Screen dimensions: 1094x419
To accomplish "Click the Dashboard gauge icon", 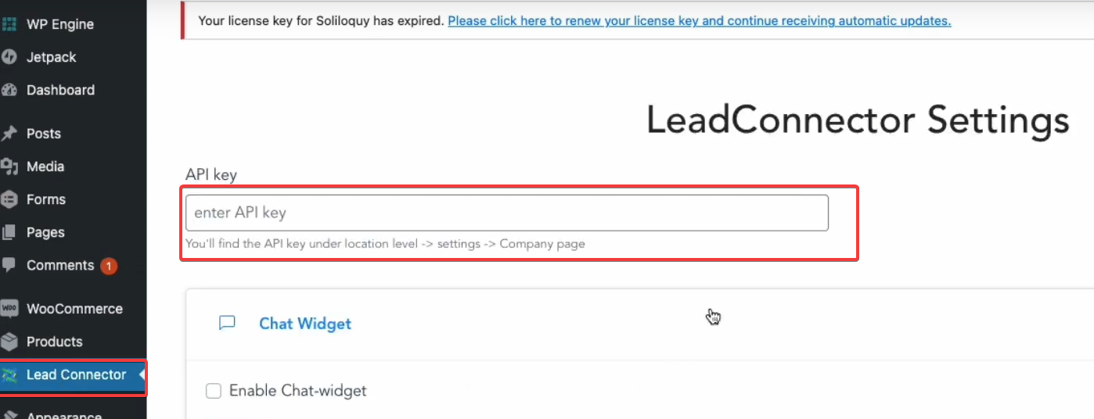I will pos(9,90).
